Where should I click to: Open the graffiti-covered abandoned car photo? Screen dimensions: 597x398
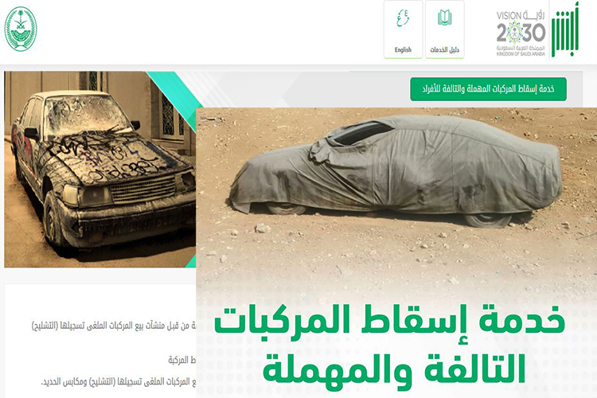click(x=99, y=169)
